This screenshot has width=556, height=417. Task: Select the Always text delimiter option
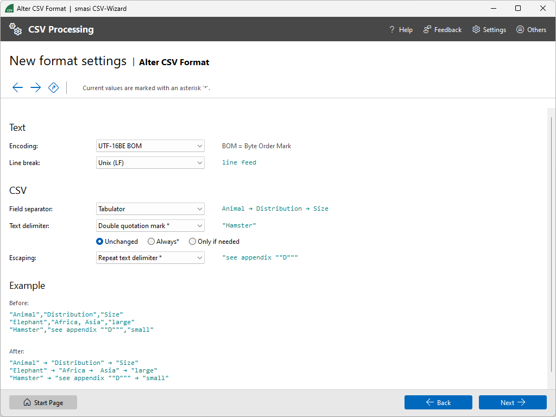(x=151, y=241)
